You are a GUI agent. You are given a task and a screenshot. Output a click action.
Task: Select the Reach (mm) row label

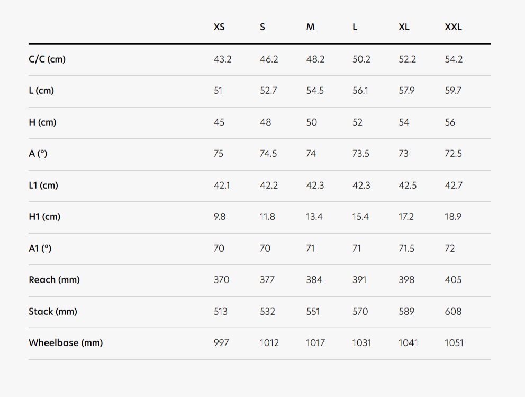pyautogui.click(x=54, y=280)
